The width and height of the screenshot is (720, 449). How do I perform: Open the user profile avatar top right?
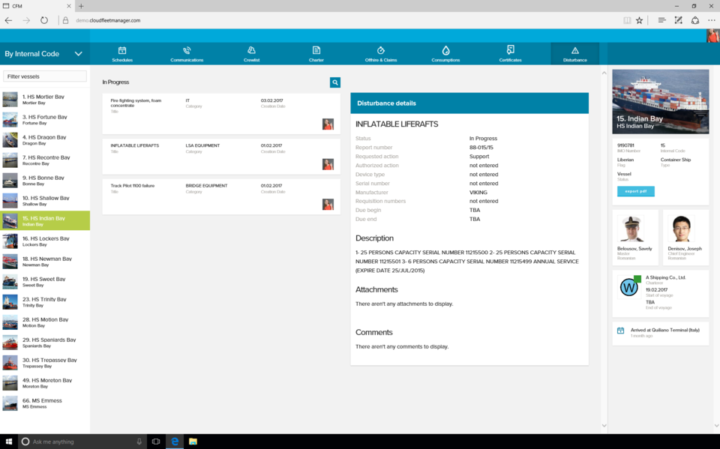pyautogui.click(x=712, y=36)
